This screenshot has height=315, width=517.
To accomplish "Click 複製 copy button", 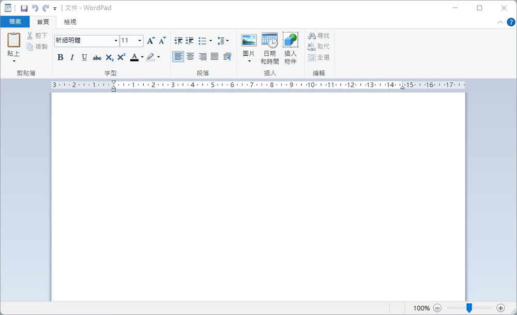I will 37,46.
